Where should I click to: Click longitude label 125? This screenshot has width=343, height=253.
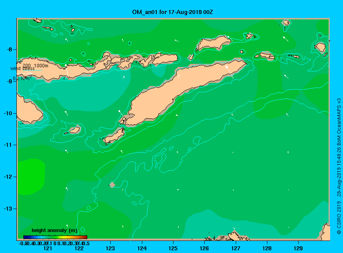click(x=173, y=248)
